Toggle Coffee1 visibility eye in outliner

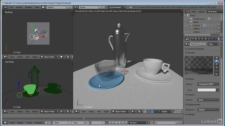(212, 29)
